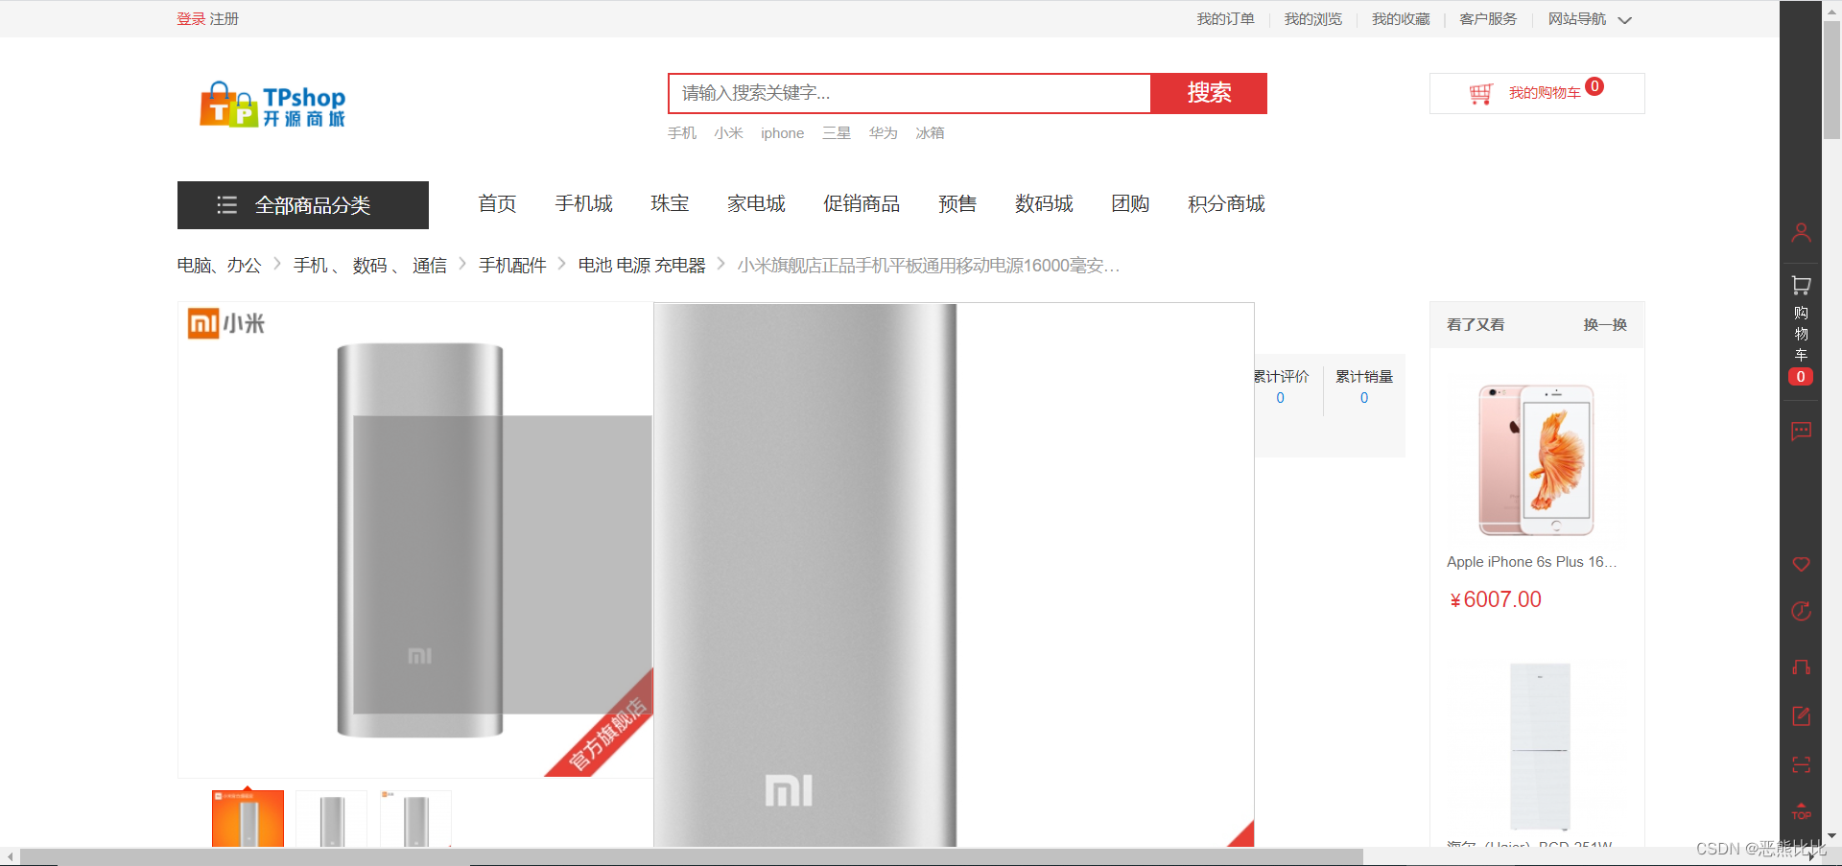Viewport: 1842px width, 866px height.
Task: Click the vertical page scrollbar
Action: tap(1831, 81)
